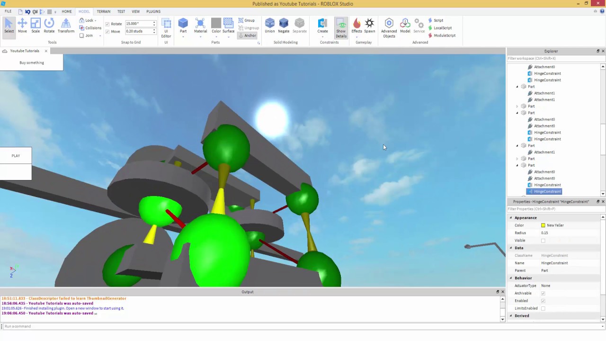Edit the Move increment 0.20 studs field
The image size is (606, 341).
coord(138,31)
